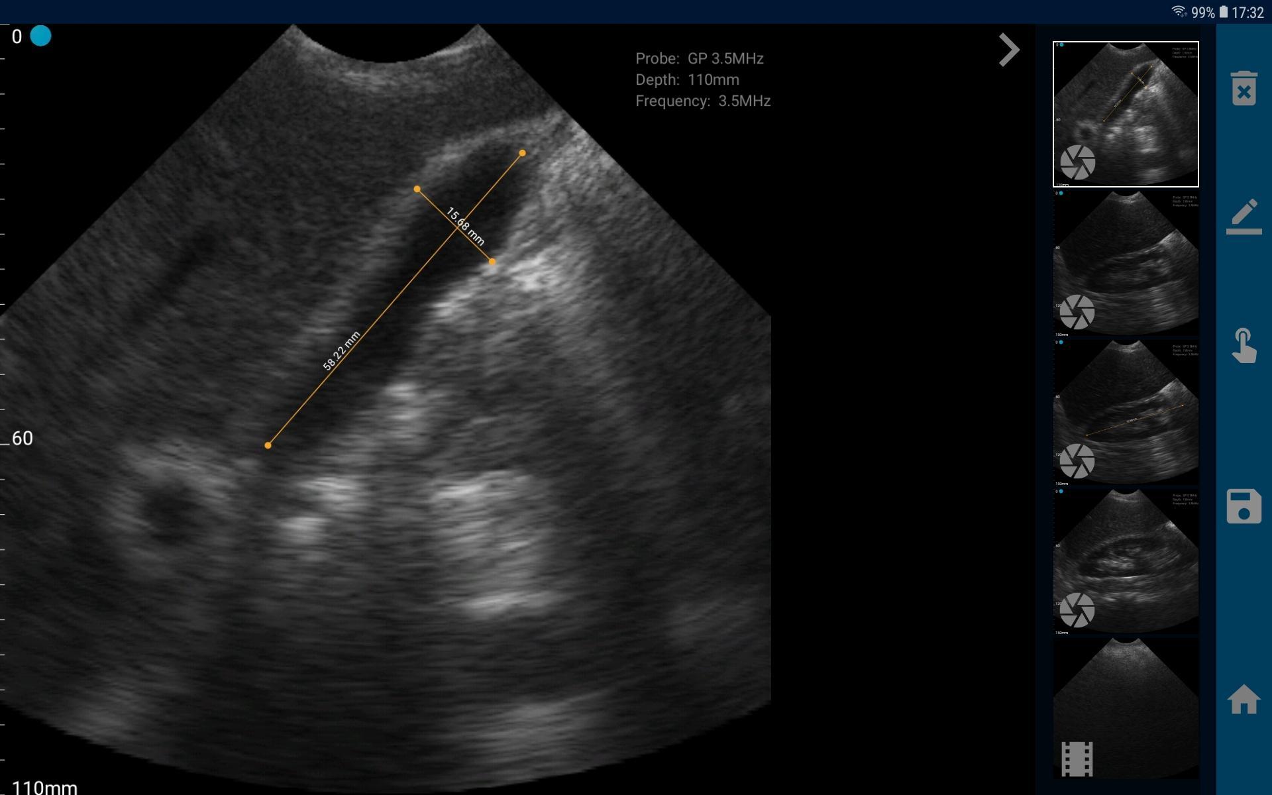The image size is (1272, 795).
Task: Select the 15.68 mm measurement label
Action: coord(465,226)
